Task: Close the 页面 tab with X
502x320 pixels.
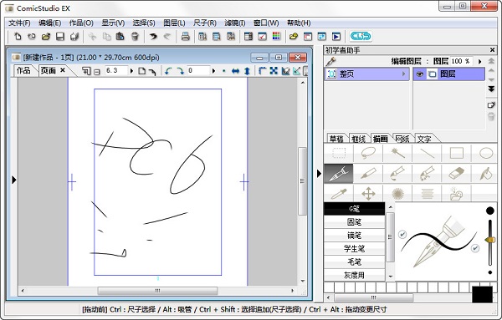Action: click(x=63, y=70)
